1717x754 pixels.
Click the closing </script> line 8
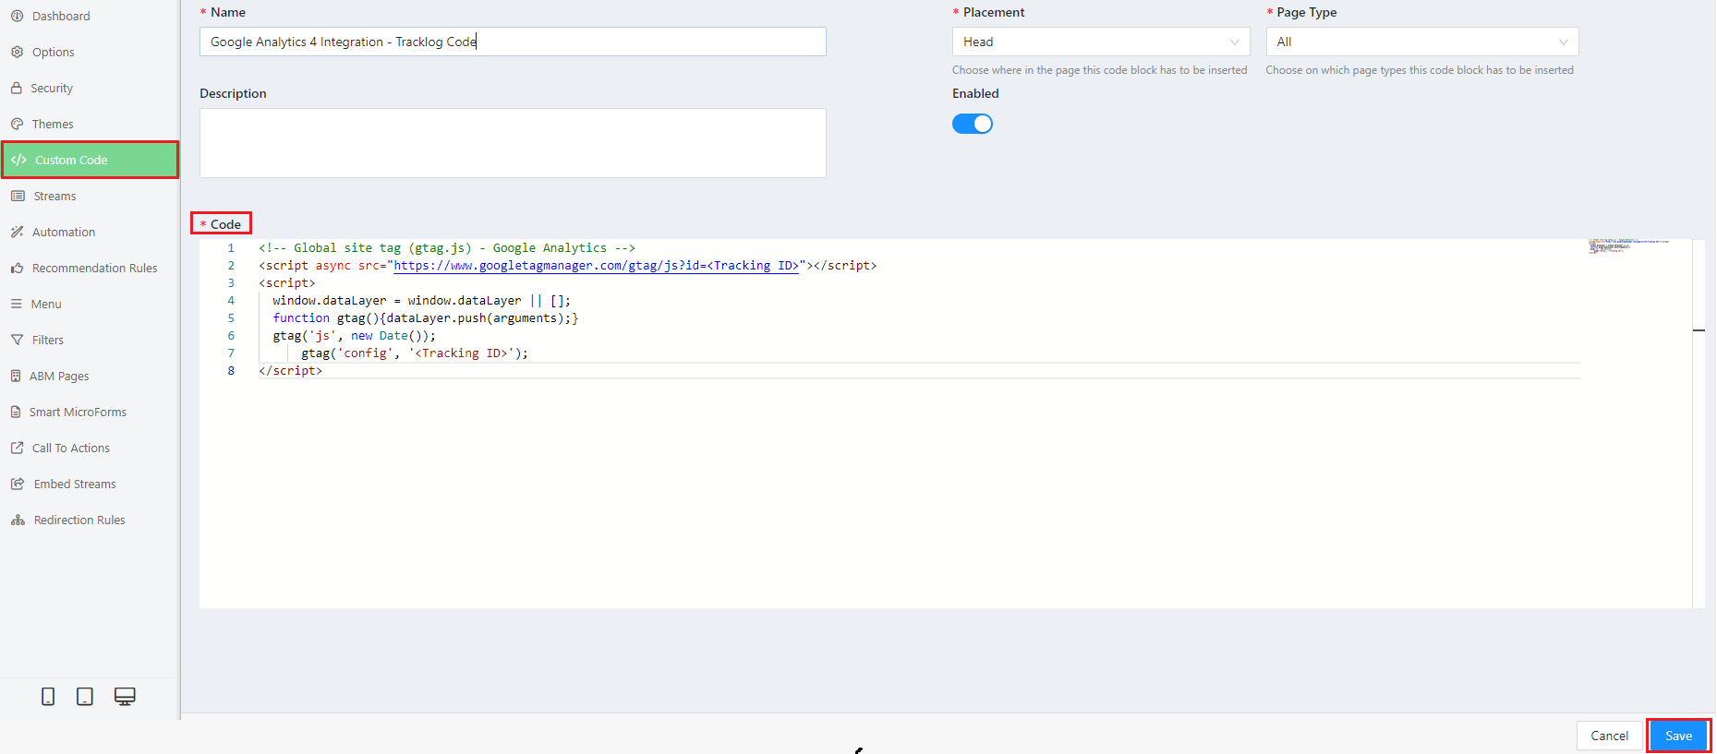pyautogui.click(x=291, y=371)
